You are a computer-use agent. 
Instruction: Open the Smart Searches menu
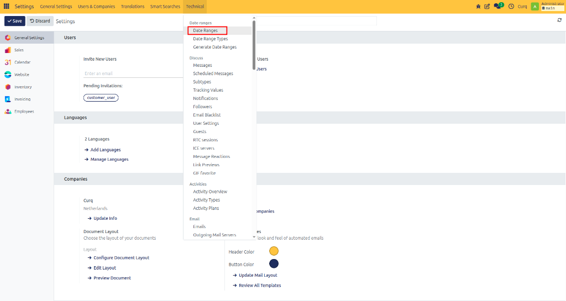coord(165,7)
